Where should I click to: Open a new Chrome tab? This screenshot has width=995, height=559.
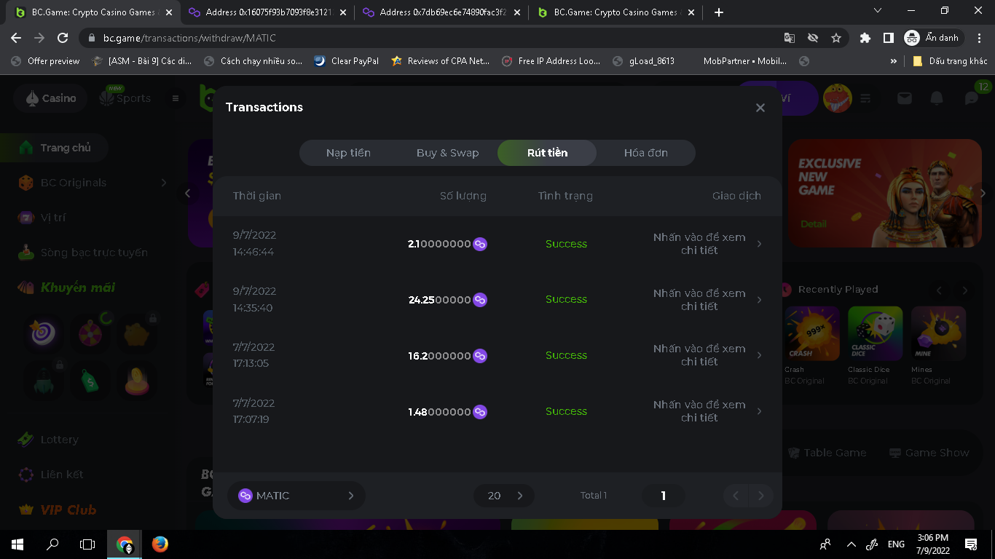[x=719, y=12]
